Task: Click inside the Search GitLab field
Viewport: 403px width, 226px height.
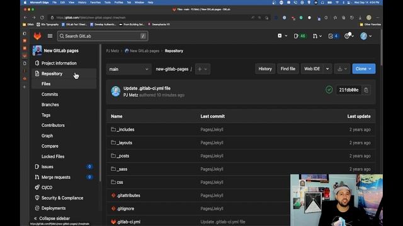Action: (103, 36)
